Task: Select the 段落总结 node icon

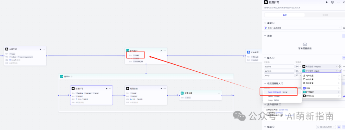Action: coord(127,89)
